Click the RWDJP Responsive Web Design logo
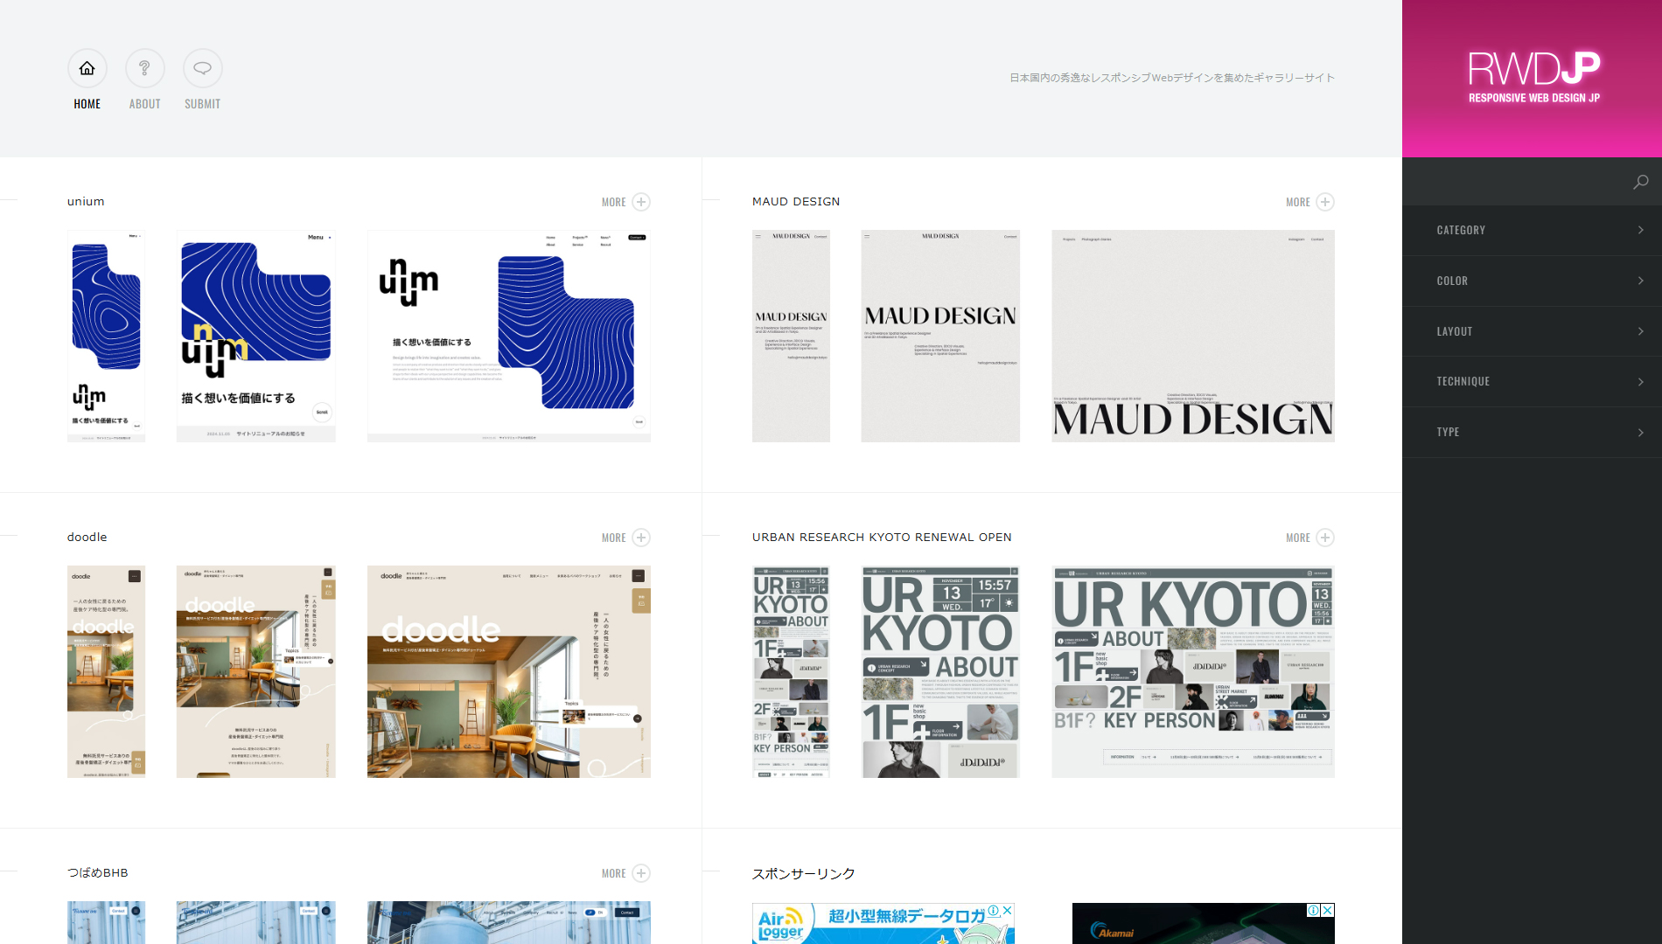Viewport: 1662px width, 944px height. [x=1533, y=78]
